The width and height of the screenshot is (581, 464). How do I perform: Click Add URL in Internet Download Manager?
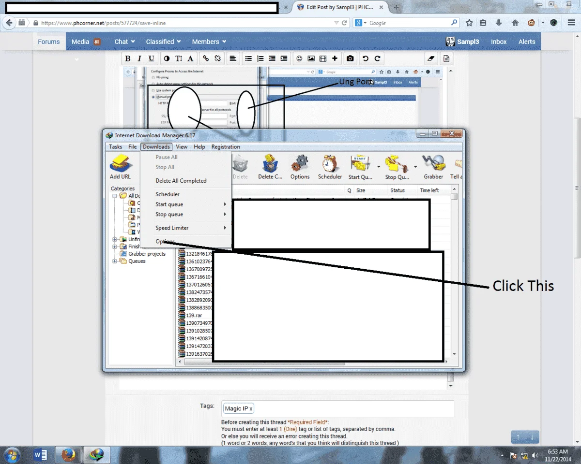coord(120,167)
